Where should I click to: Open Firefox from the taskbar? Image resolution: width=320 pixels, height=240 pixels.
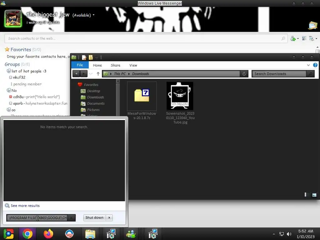pos(48,234)
